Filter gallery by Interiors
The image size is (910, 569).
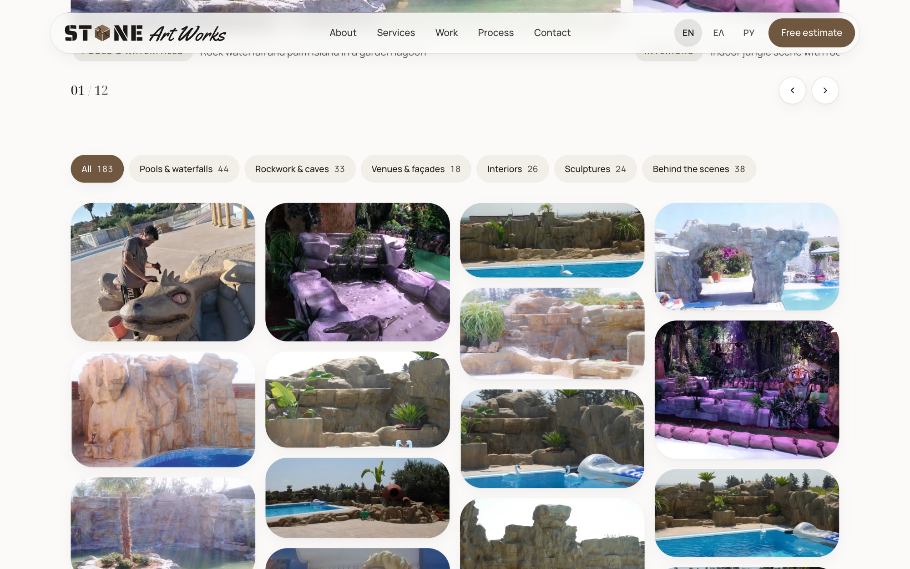coord(512,169)
